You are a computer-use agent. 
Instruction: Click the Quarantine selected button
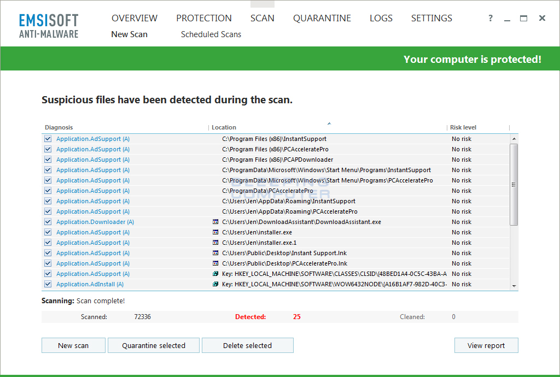tap(153, 345)
